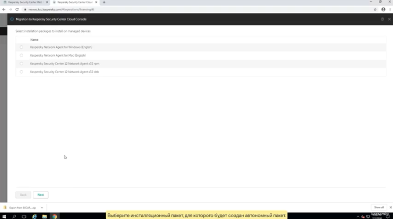This screenshot has width=393, height=219.
Task: Close the downloads bar
Action: click(390, 208)
